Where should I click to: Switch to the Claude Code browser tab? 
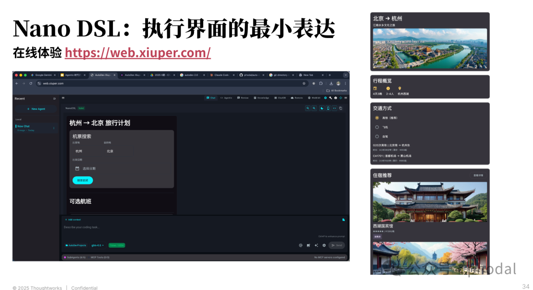pos(221,75)
